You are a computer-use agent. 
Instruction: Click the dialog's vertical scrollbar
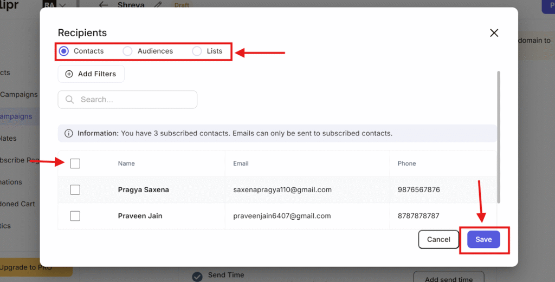point(499,135)
